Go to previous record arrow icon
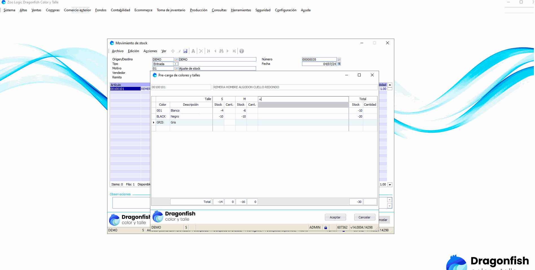Image resolution: width=535 pixels, height=270 pixels. click(x=215, y=51)
